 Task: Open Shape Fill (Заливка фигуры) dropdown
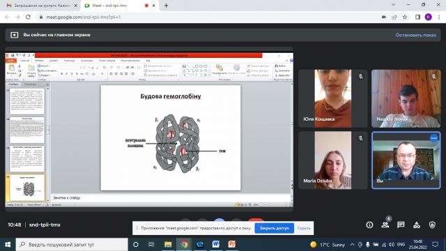(x=259, y=66)
